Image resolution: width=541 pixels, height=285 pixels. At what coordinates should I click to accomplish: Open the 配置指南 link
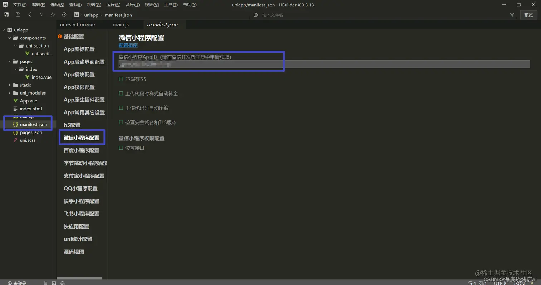(128, 45)
